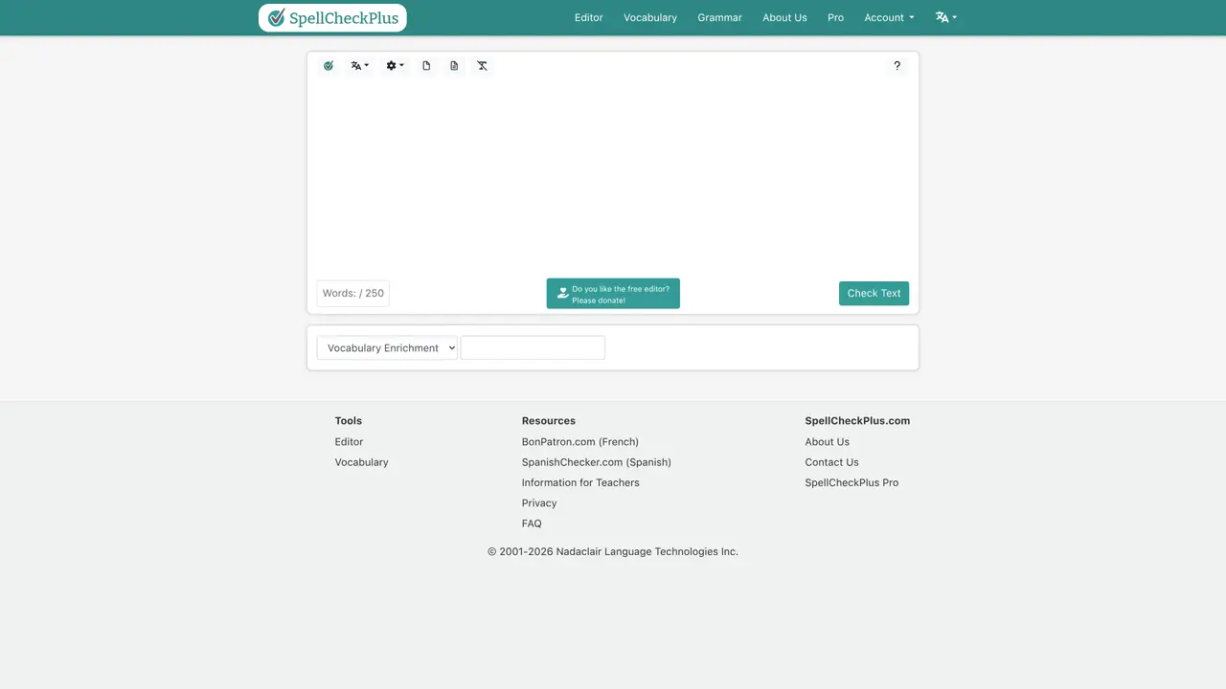Click the document with text lines icon

(x=454, y=66)
